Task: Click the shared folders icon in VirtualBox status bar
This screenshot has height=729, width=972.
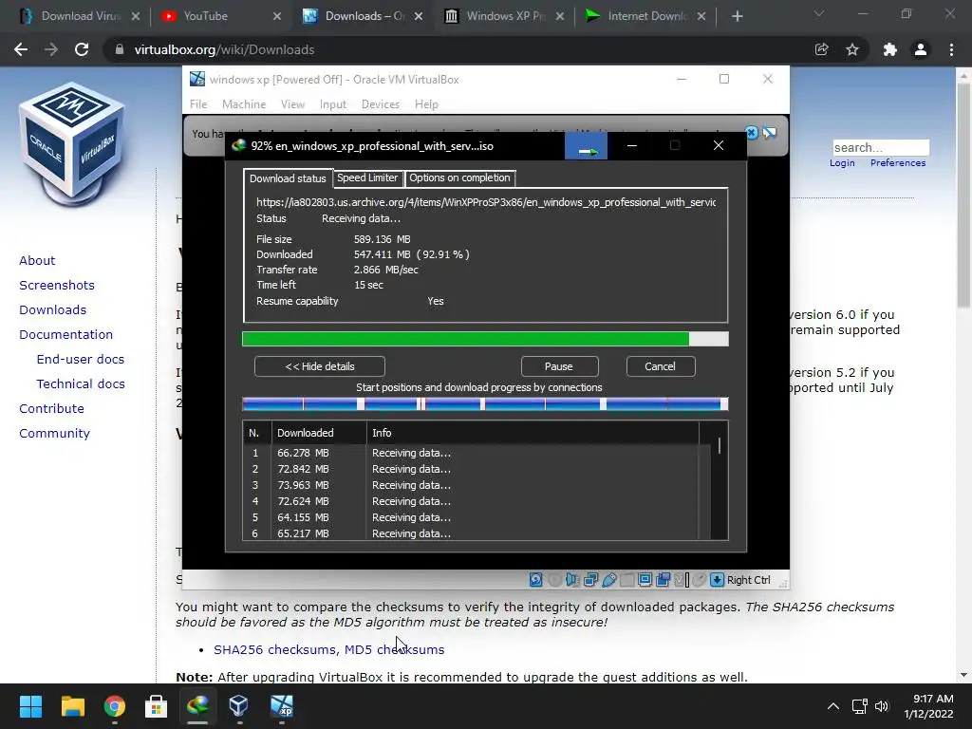Action: pyautogui.click(x=626, y=580)
